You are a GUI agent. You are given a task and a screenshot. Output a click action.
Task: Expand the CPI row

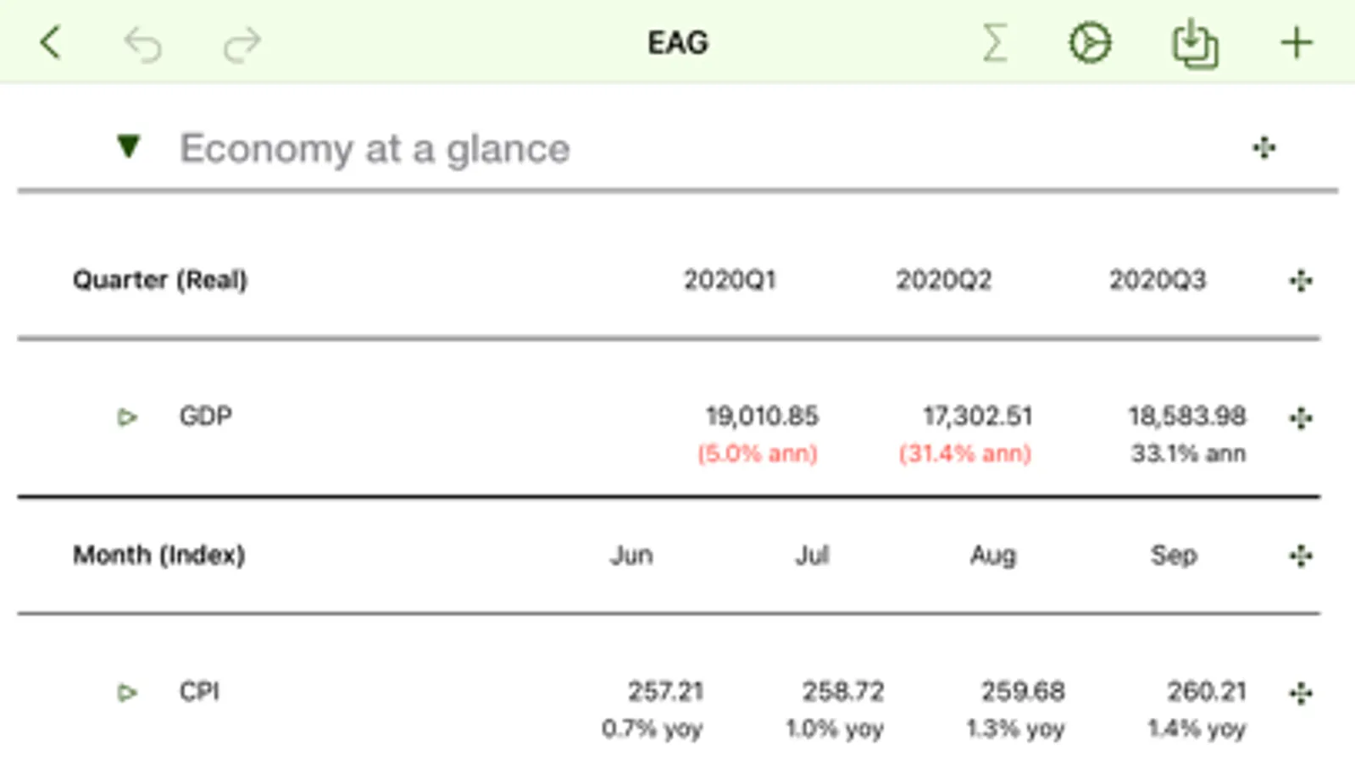(x=127, y=693)
